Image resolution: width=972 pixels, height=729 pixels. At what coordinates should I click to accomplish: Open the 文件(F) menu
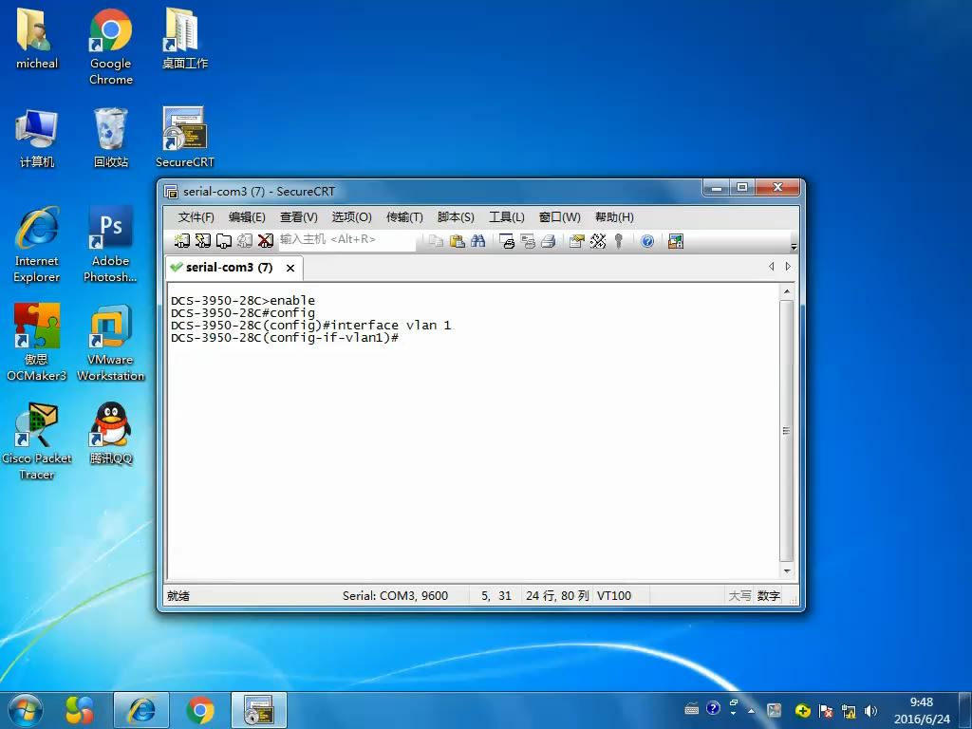tap(196, 217)
